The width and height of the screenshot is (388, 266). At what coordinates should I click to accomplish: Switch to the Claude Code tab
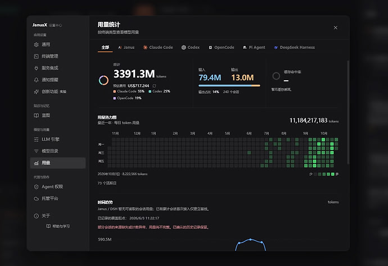158,48
